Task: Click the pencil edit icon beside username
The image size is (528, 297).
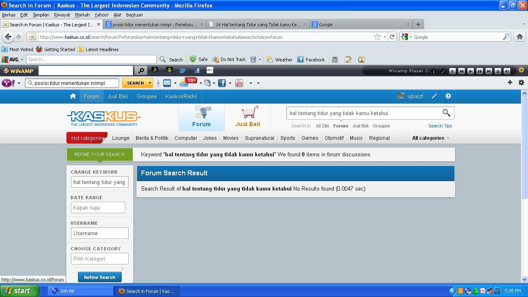Action: click(434, 96)
